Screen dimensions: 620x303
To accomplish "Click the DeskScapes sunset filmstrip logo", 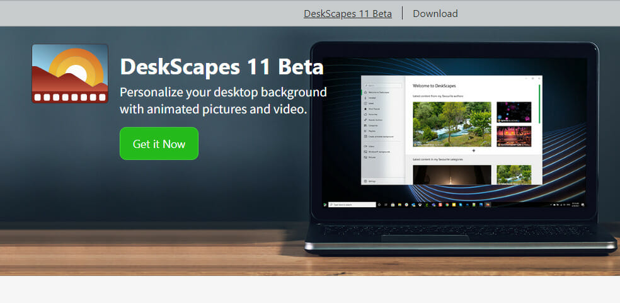I will [x=70, y=74].
